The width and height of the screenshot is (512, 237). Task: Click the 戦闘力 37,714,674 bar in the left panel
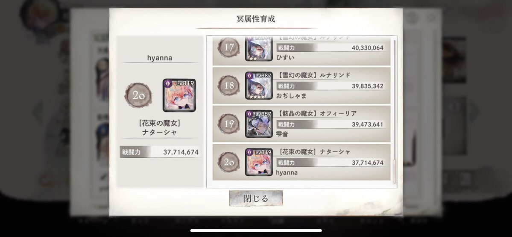[x=160, y=152]
